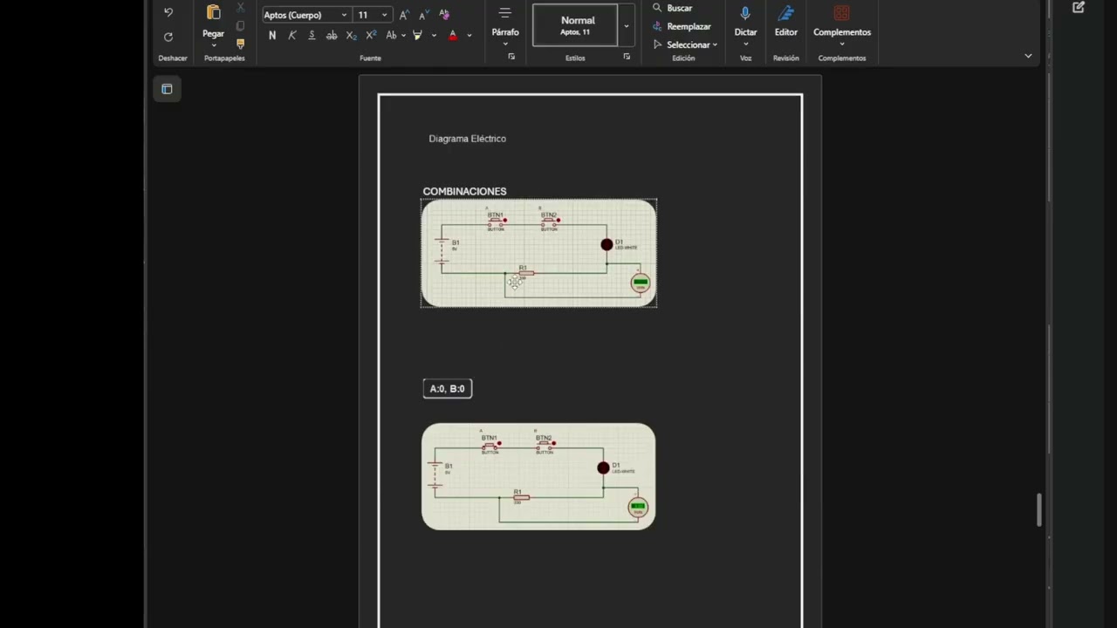Toggle strikethrough formatting
Screen dimensions: 1117x628
(x=332, y=36)
